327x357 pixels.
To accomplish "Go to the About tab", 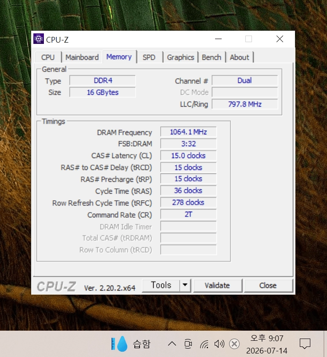I will [240, 57].
